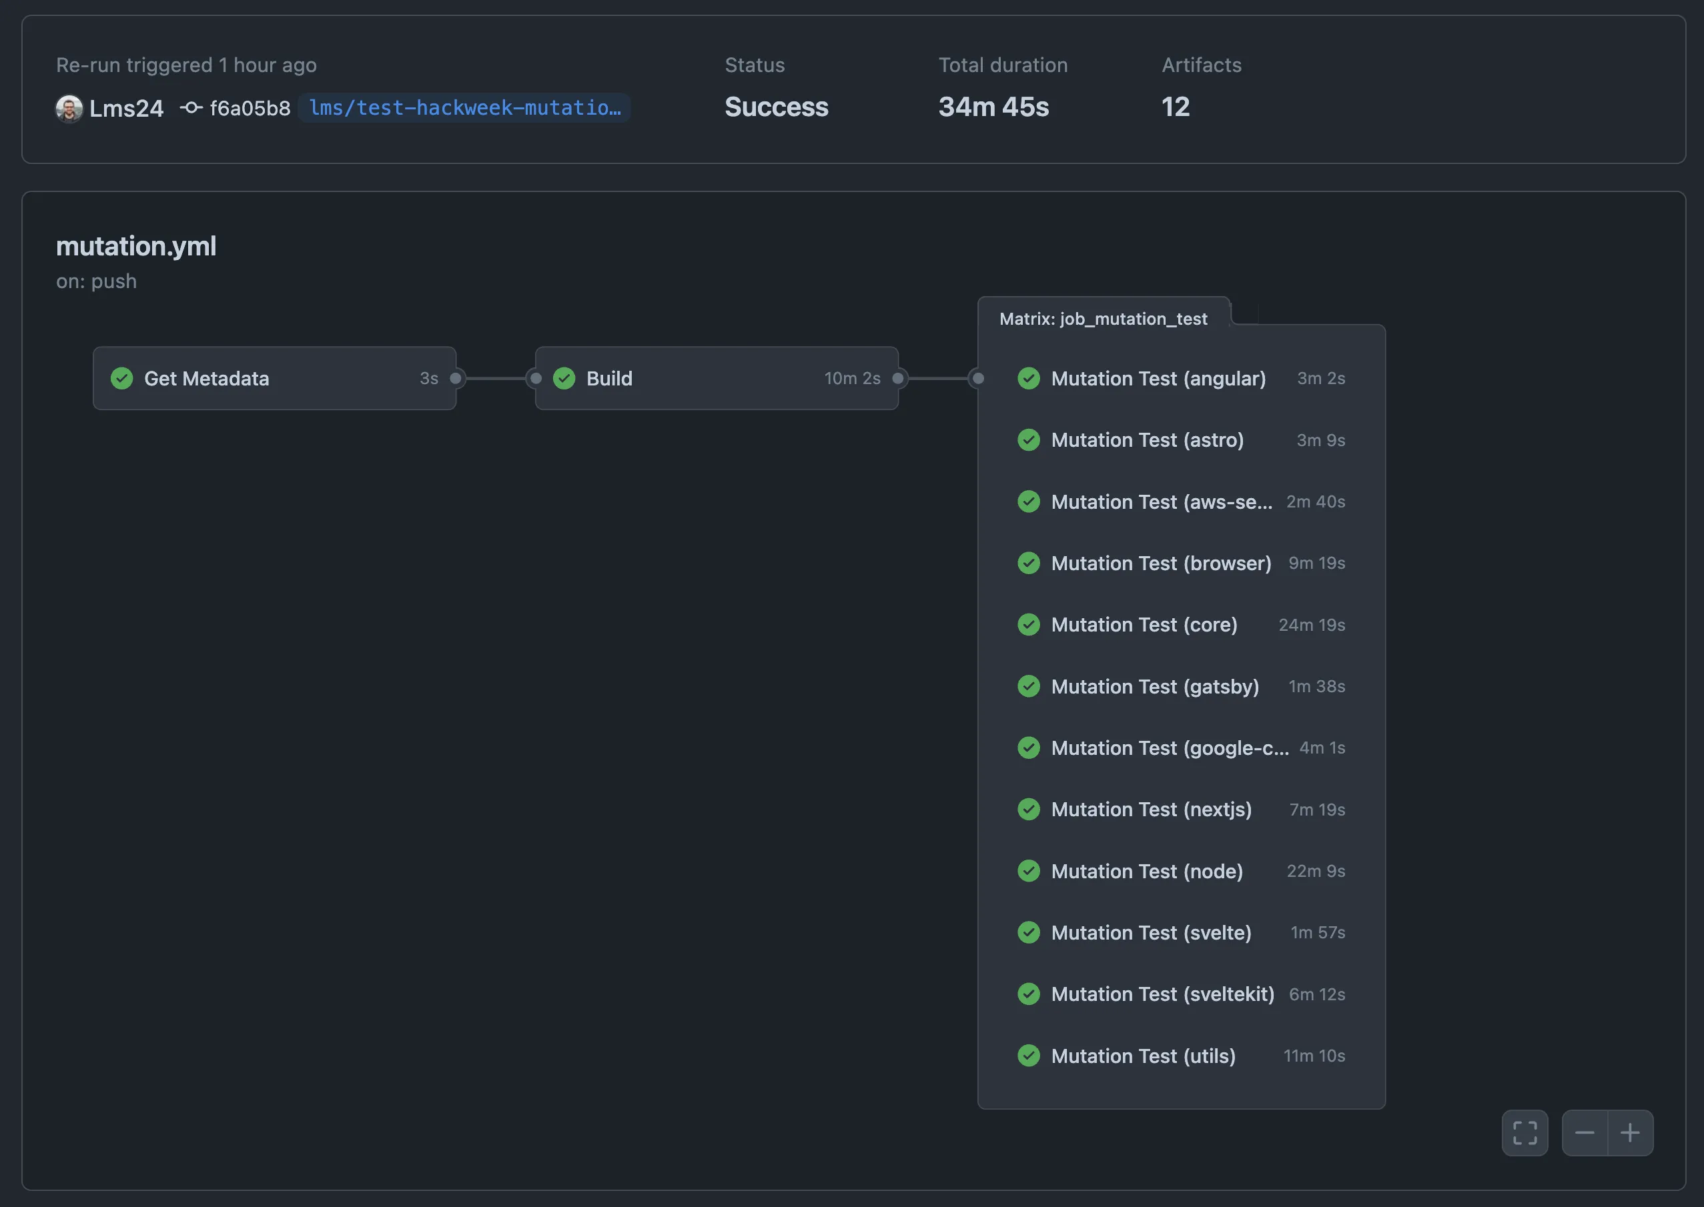1704x1207 pixels.
Task: Open Mutation Test (angular) job details
Action: click(x=1158, y=378)
